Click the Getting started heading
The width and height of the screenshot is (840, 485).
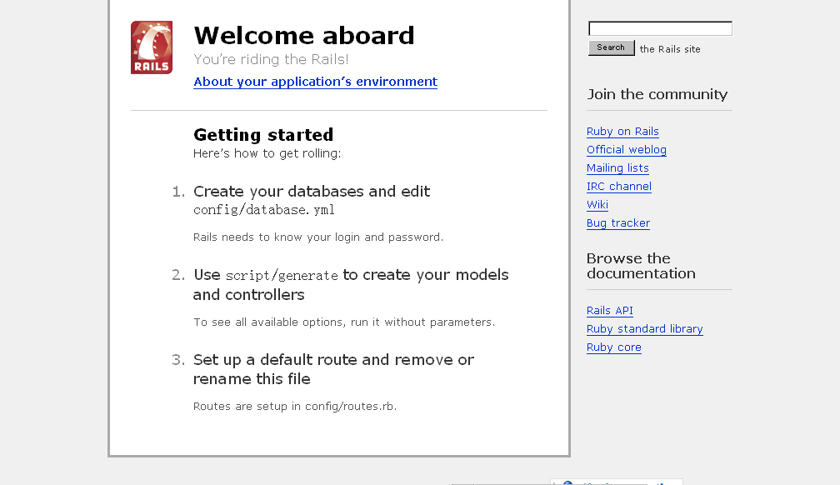263,134
